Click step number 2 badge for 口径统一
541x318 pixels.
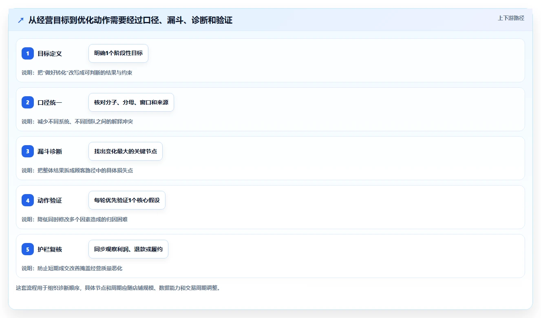[28, 102]
